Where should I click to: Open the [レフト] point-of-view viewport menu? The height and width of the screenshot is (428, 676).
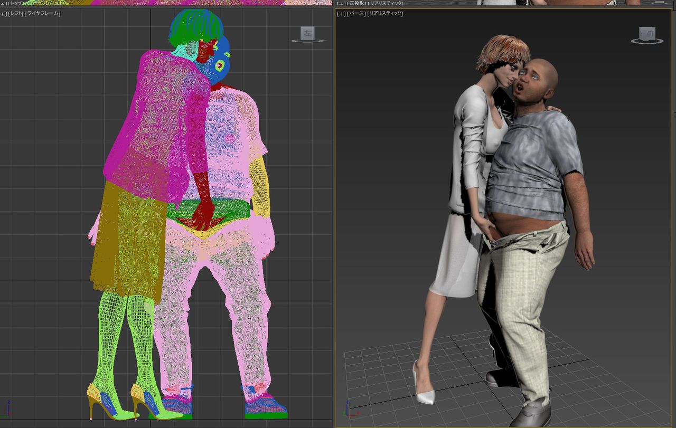click(x=16, y=13)
